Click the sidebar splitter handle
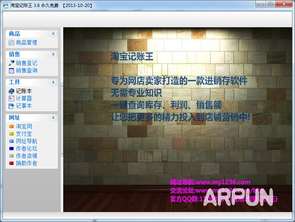Image resolution: width=295 pixels, height=222 pixels. (62, 120)
